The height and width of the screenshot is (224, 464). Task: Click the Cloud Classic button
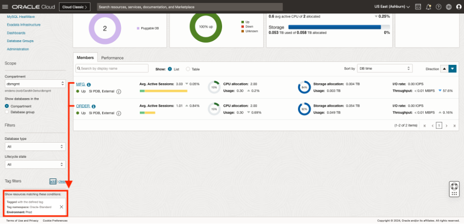[x=74, y=7]
